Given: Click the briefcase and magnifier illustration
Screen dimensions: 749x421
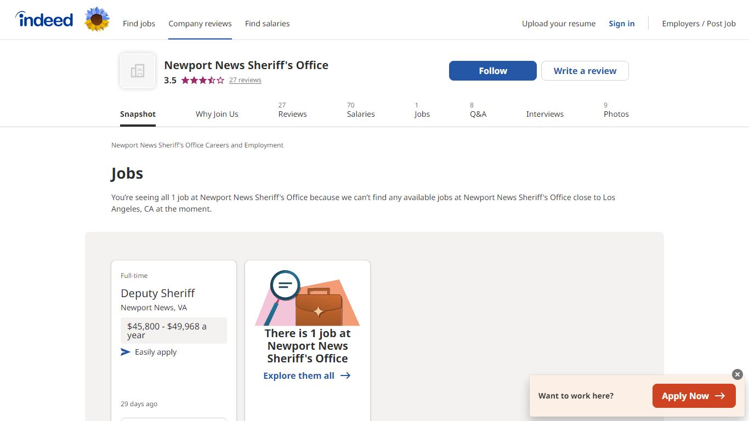Looking at the screenshot, I should pos(308,298).
